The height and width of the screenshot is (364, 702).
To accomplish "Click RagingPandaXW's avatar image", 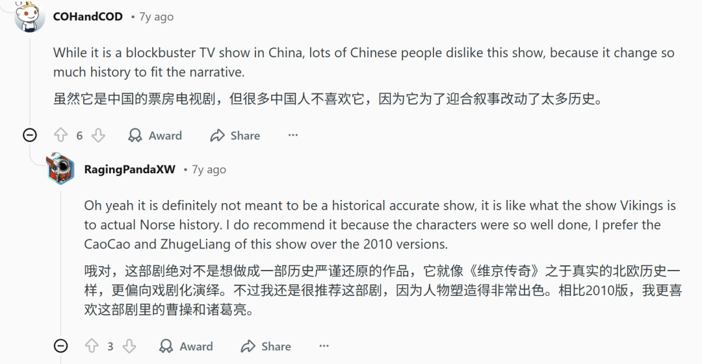I will click(x=61, y=169).
